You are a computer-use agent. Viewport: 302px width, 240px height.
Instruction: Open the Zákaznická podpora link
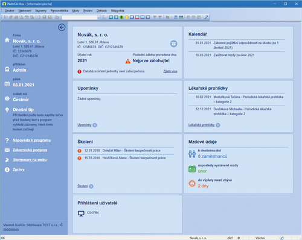point(30,150)
